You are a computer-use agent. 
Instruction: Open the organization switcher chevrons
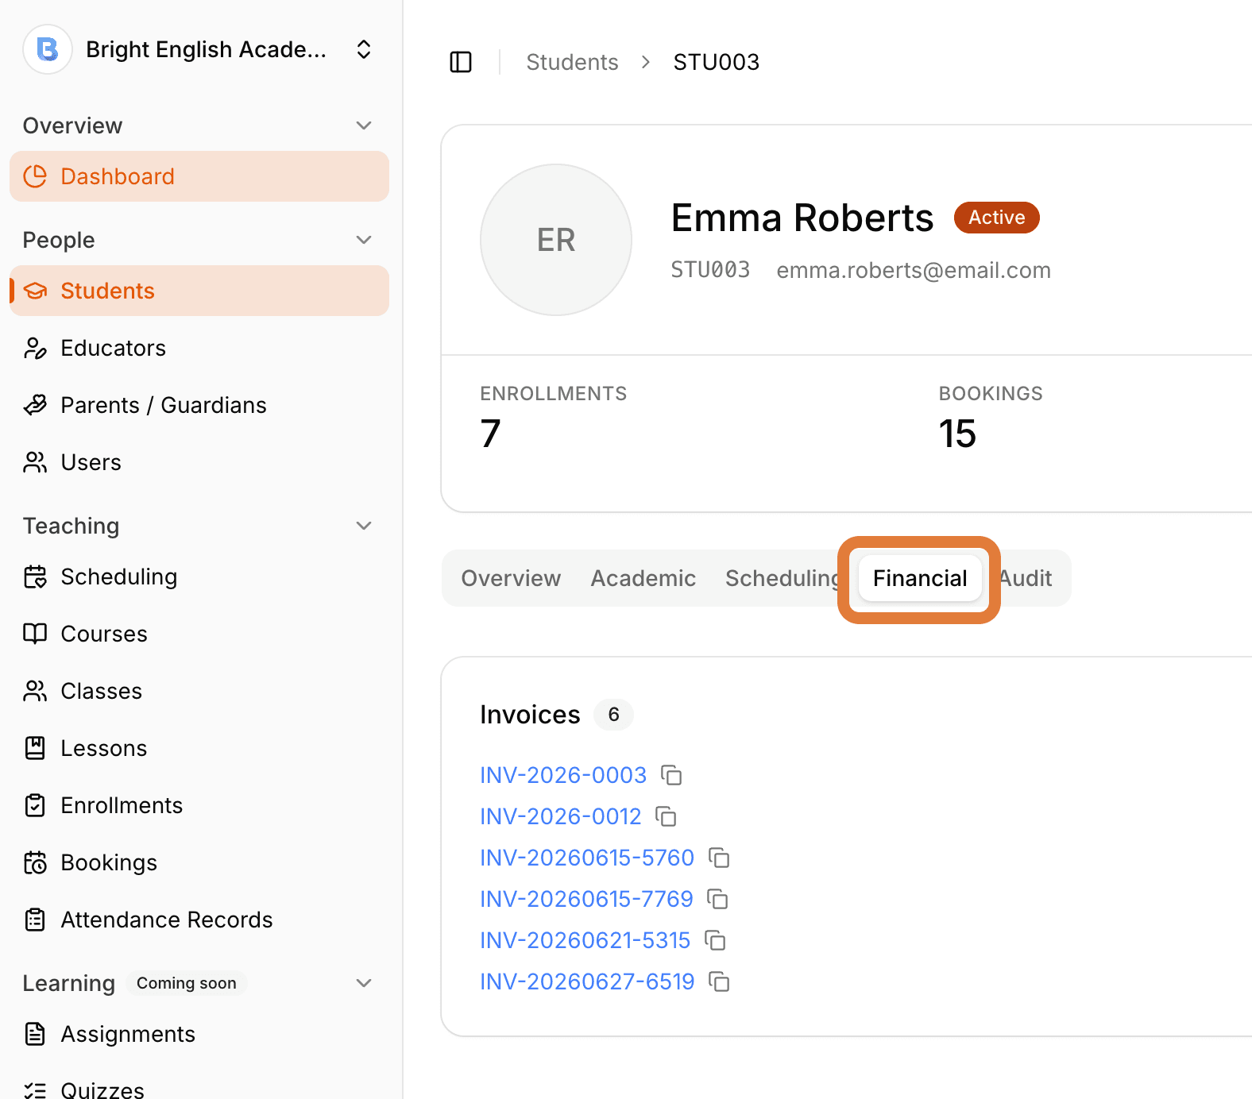click(364, 49)
